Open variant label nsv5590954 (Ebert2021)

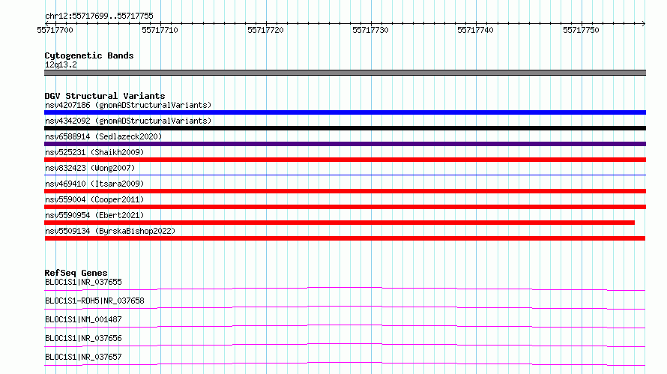pyautogui.click(x=94, y=215)
